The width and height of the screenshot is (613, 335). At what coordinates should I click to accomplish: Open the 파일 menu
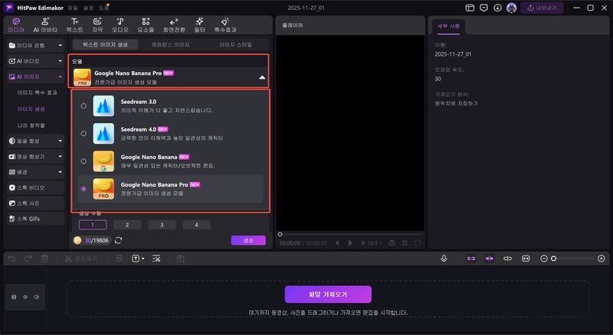point(73,8)
